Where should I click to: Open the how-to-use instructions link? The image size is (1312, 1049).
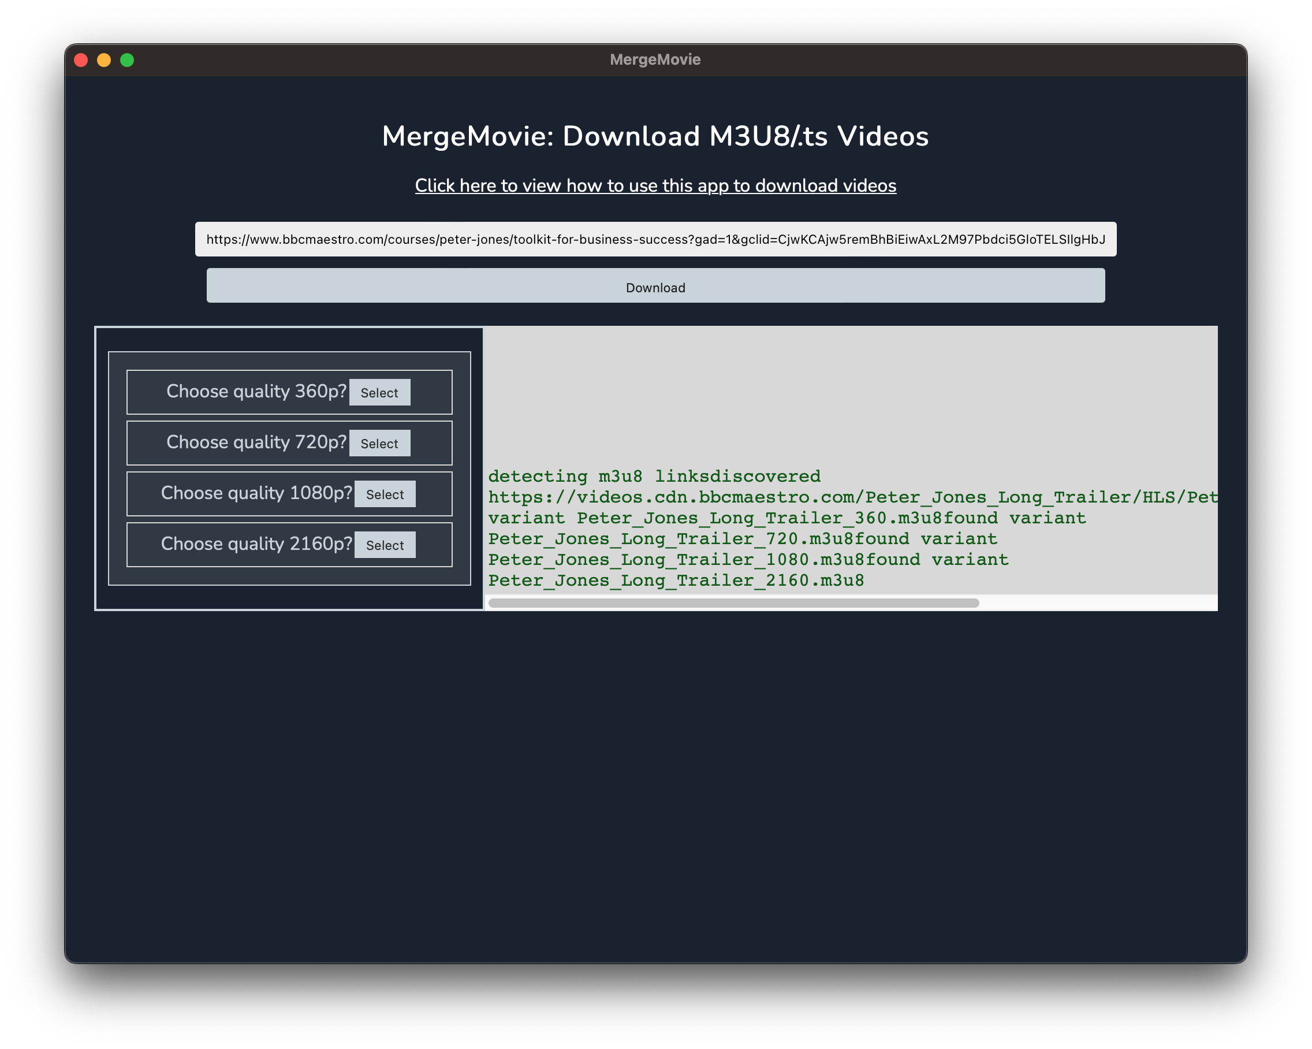pos(655,187)
